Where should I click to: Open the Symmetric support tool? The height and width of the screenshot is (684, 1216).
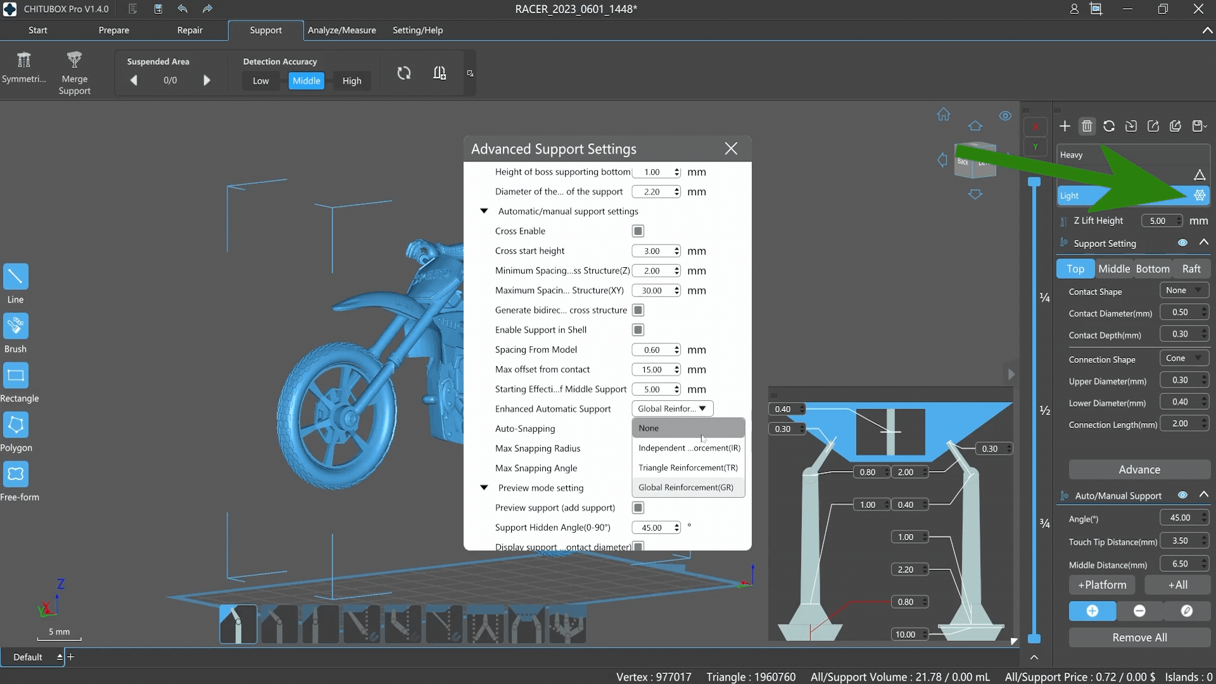(x=24, y=67)
